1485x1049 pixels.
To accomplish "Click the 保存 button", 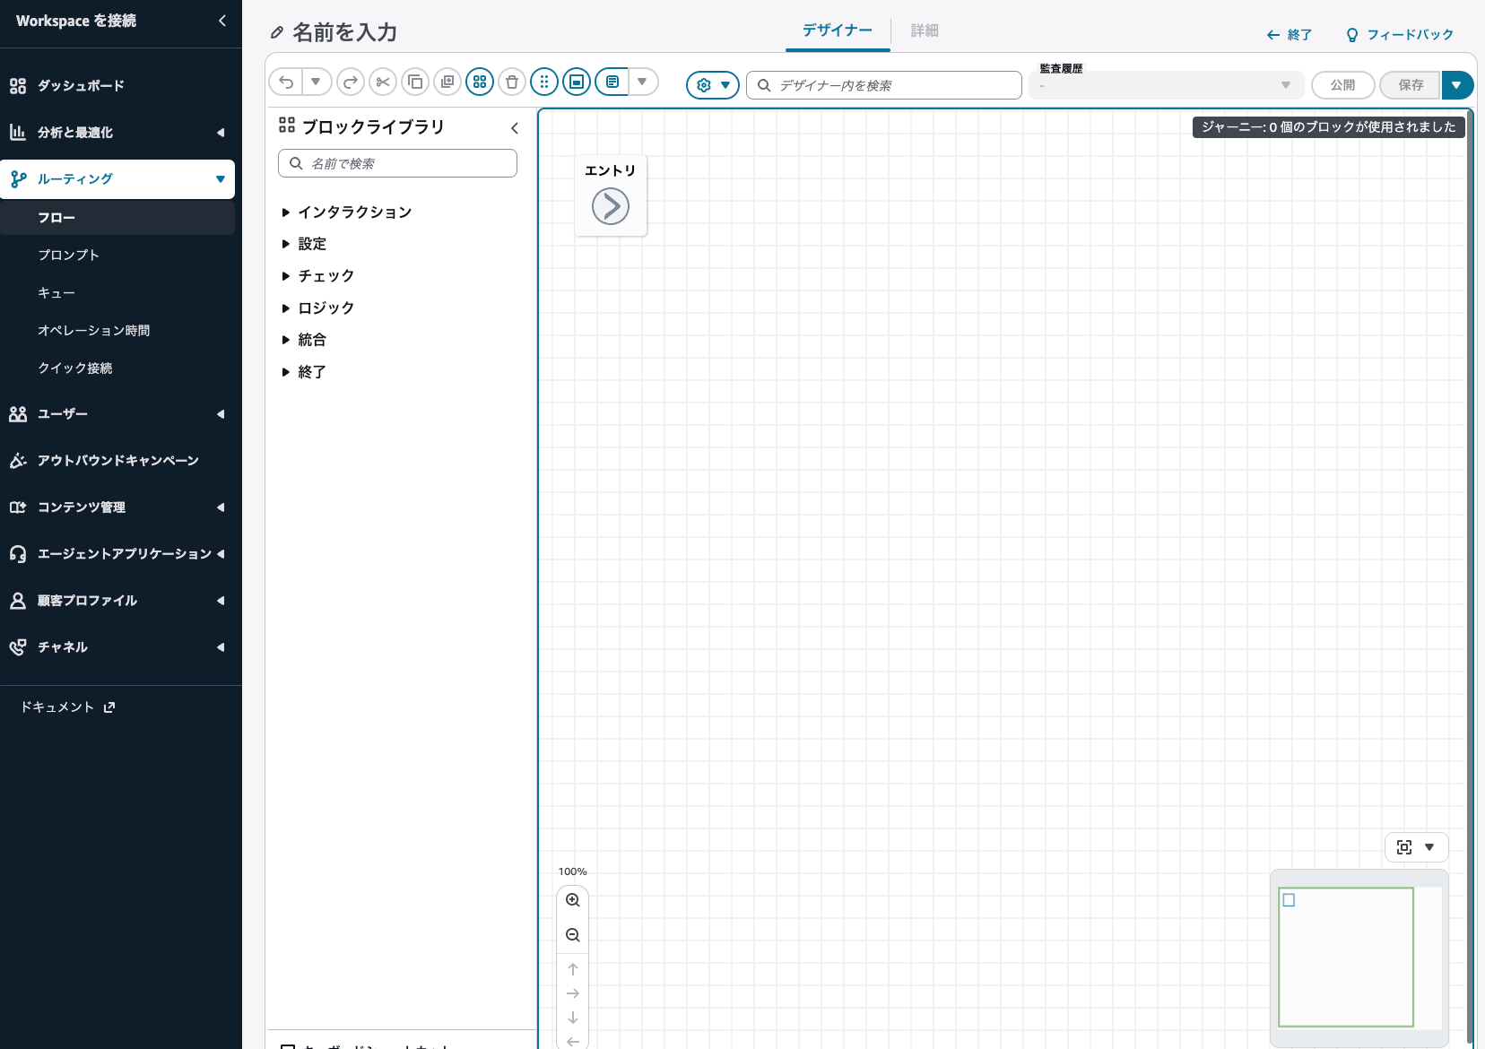I will 1411,85.
